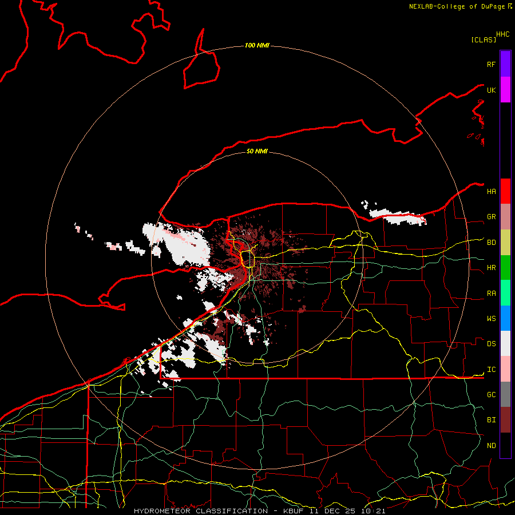The width and height of the screenshot is (515, 515).
Task: Click the HHC product label
Action: tap(503, 34)
